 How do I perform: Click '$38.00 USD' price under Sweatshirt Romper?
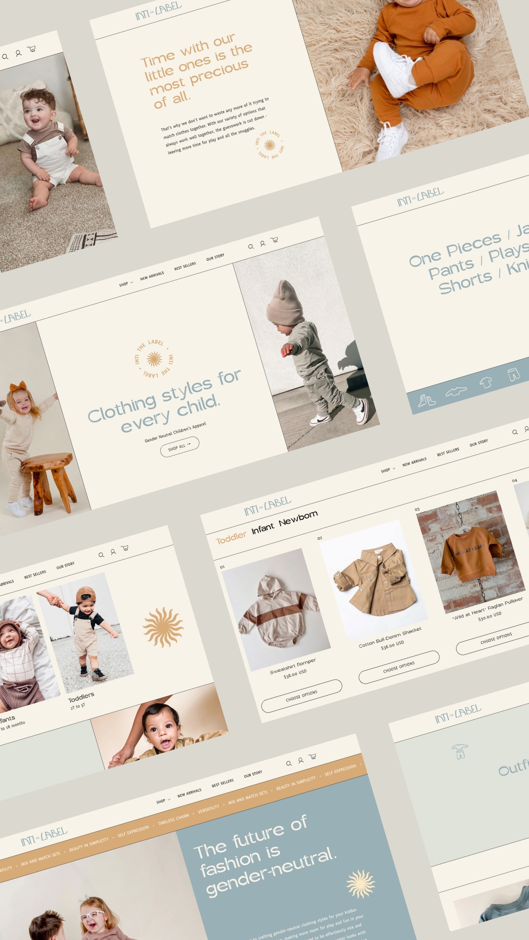[295, 674]
